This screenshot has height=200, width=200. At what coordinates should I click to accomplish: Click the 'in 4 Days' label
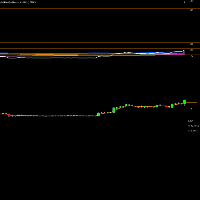(x=192, y=131)
